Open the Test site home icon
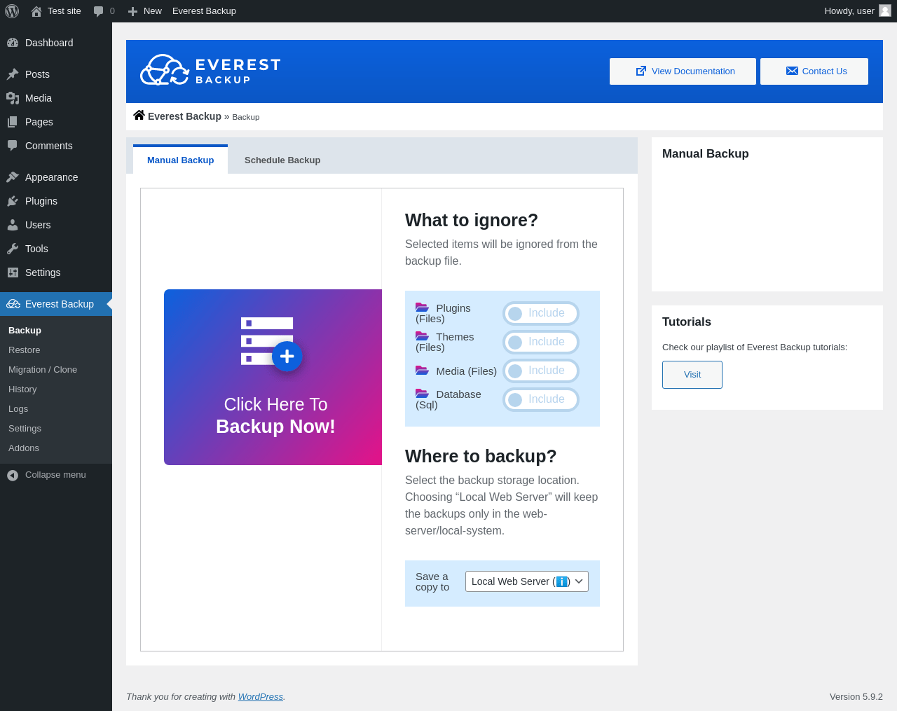The image size is (897, 711). pyautogui.click(x=36, y=11)
